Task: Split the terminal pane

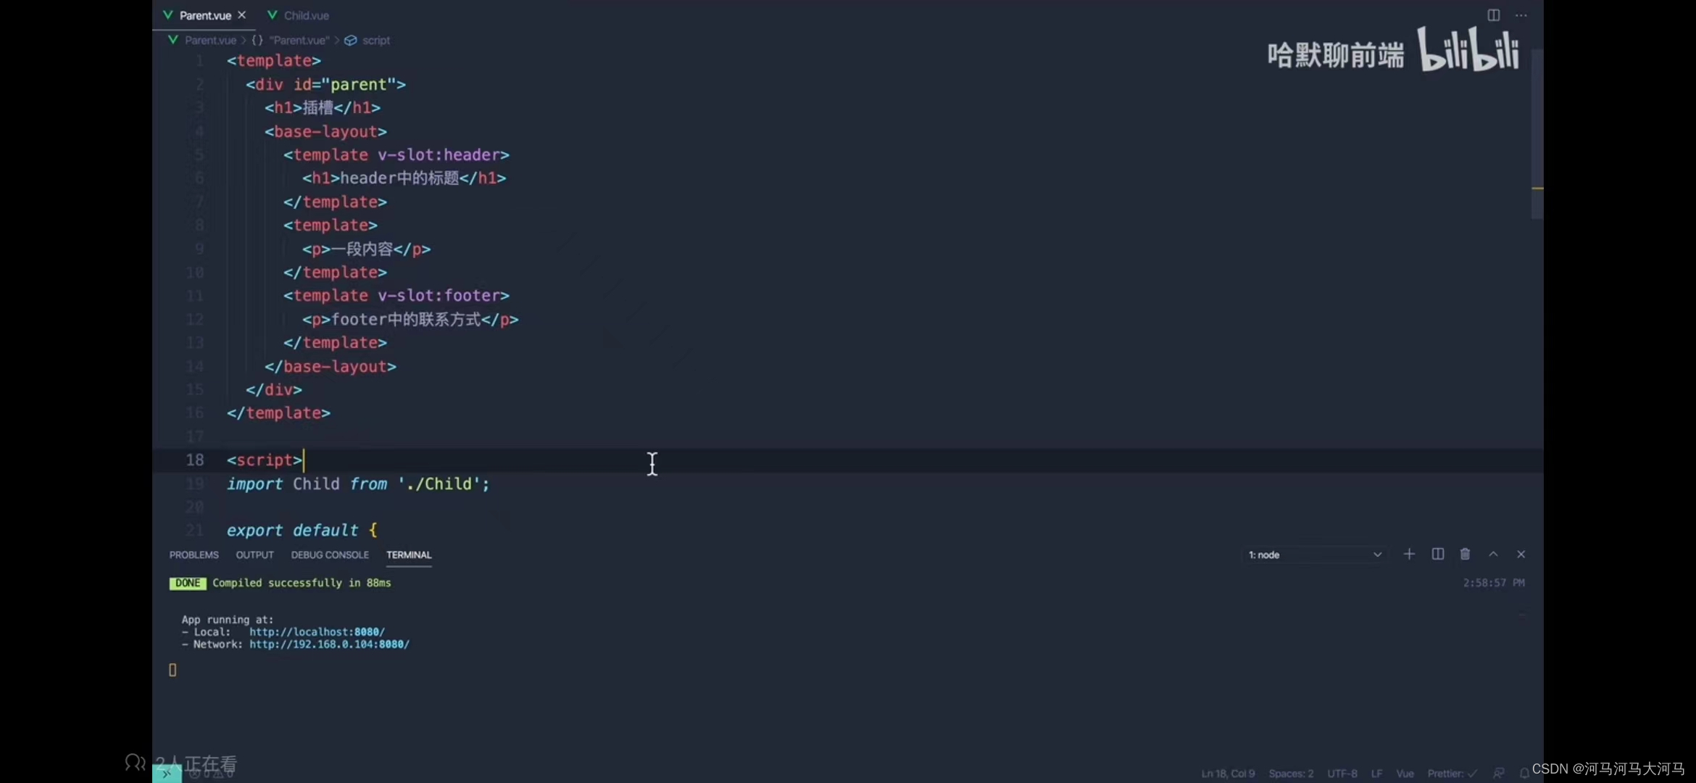Action: pyautogui.click(x=1437, y=554)
